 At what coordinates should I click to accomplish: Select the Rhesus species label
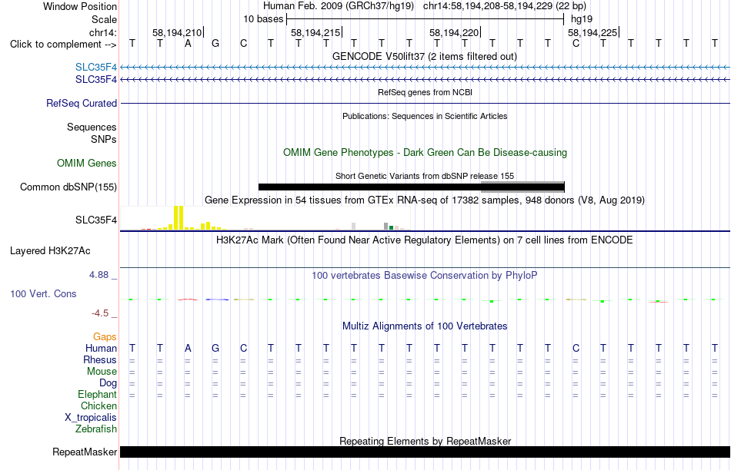pyautogui.click(x=100, y=359)
